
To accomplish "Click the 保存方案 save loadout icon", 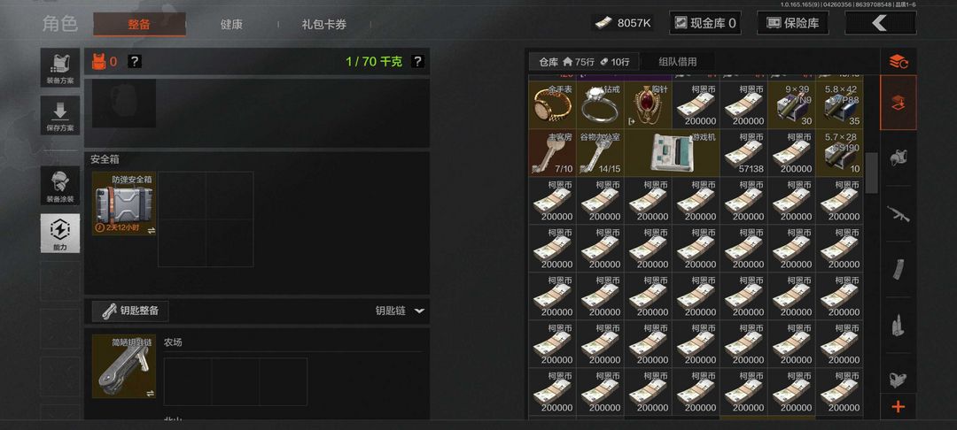I will [x=60, y=115].
